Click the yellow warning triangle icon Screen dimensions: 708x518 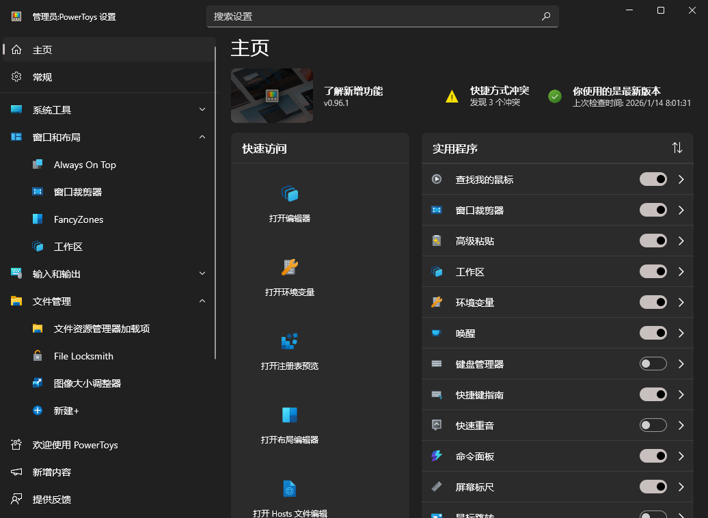pyautogui.click(x=452, y=96)
